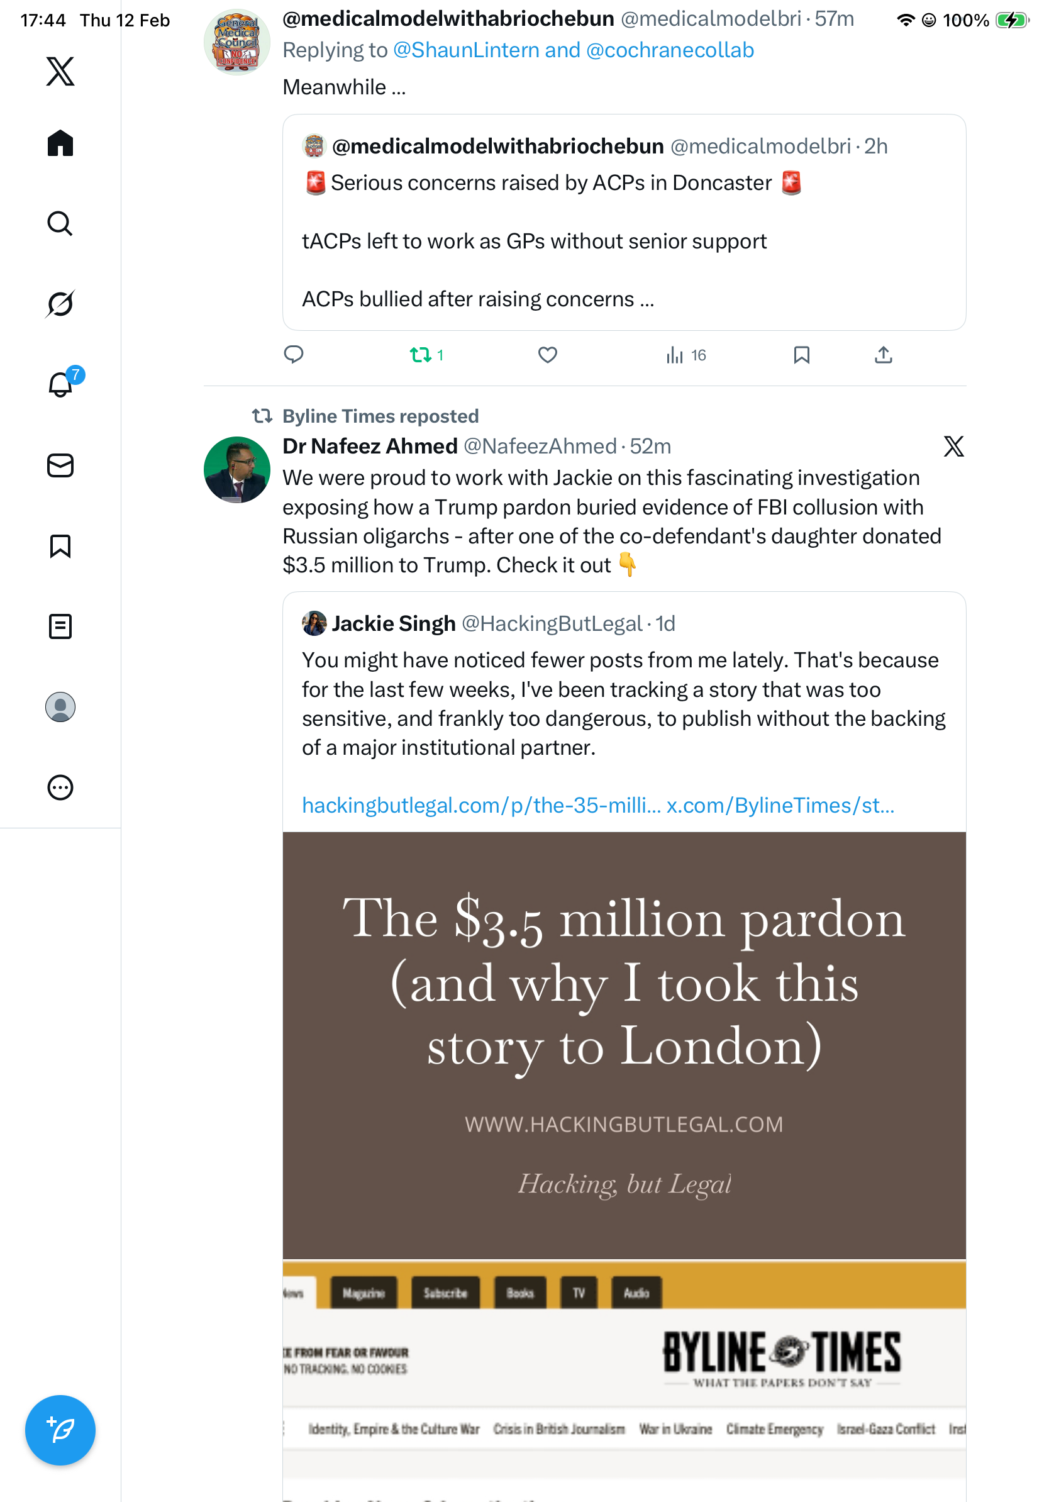This screenshot has width=1049, height=1502.
Task: Open the profile avatar in sidebar
Action: (x=60, y=707)
